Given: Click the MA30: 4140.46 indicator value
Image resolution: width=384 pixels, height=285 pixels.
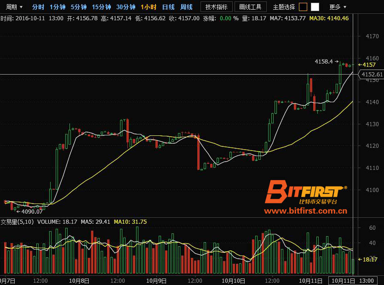Looking at the screenshot, I should pos(329,18).
